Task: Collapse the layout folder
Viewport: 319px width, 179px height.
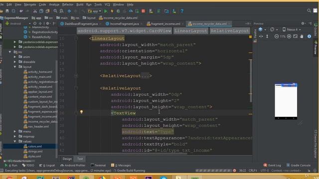Action: (x=15, y=67)
